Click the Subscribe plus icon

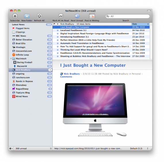[15, 16]
